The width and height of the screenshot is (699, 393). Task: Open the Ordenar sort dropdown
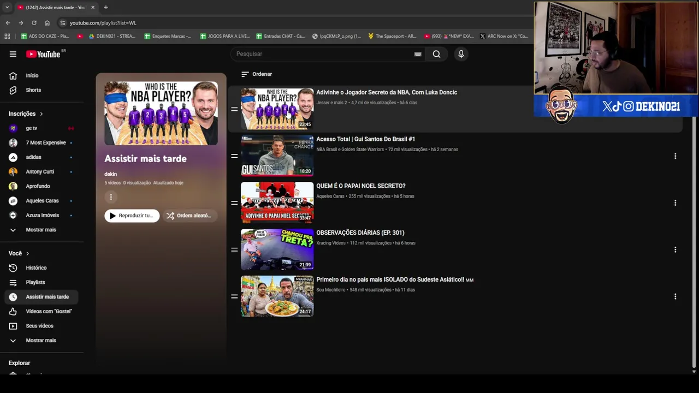[257, 74]
